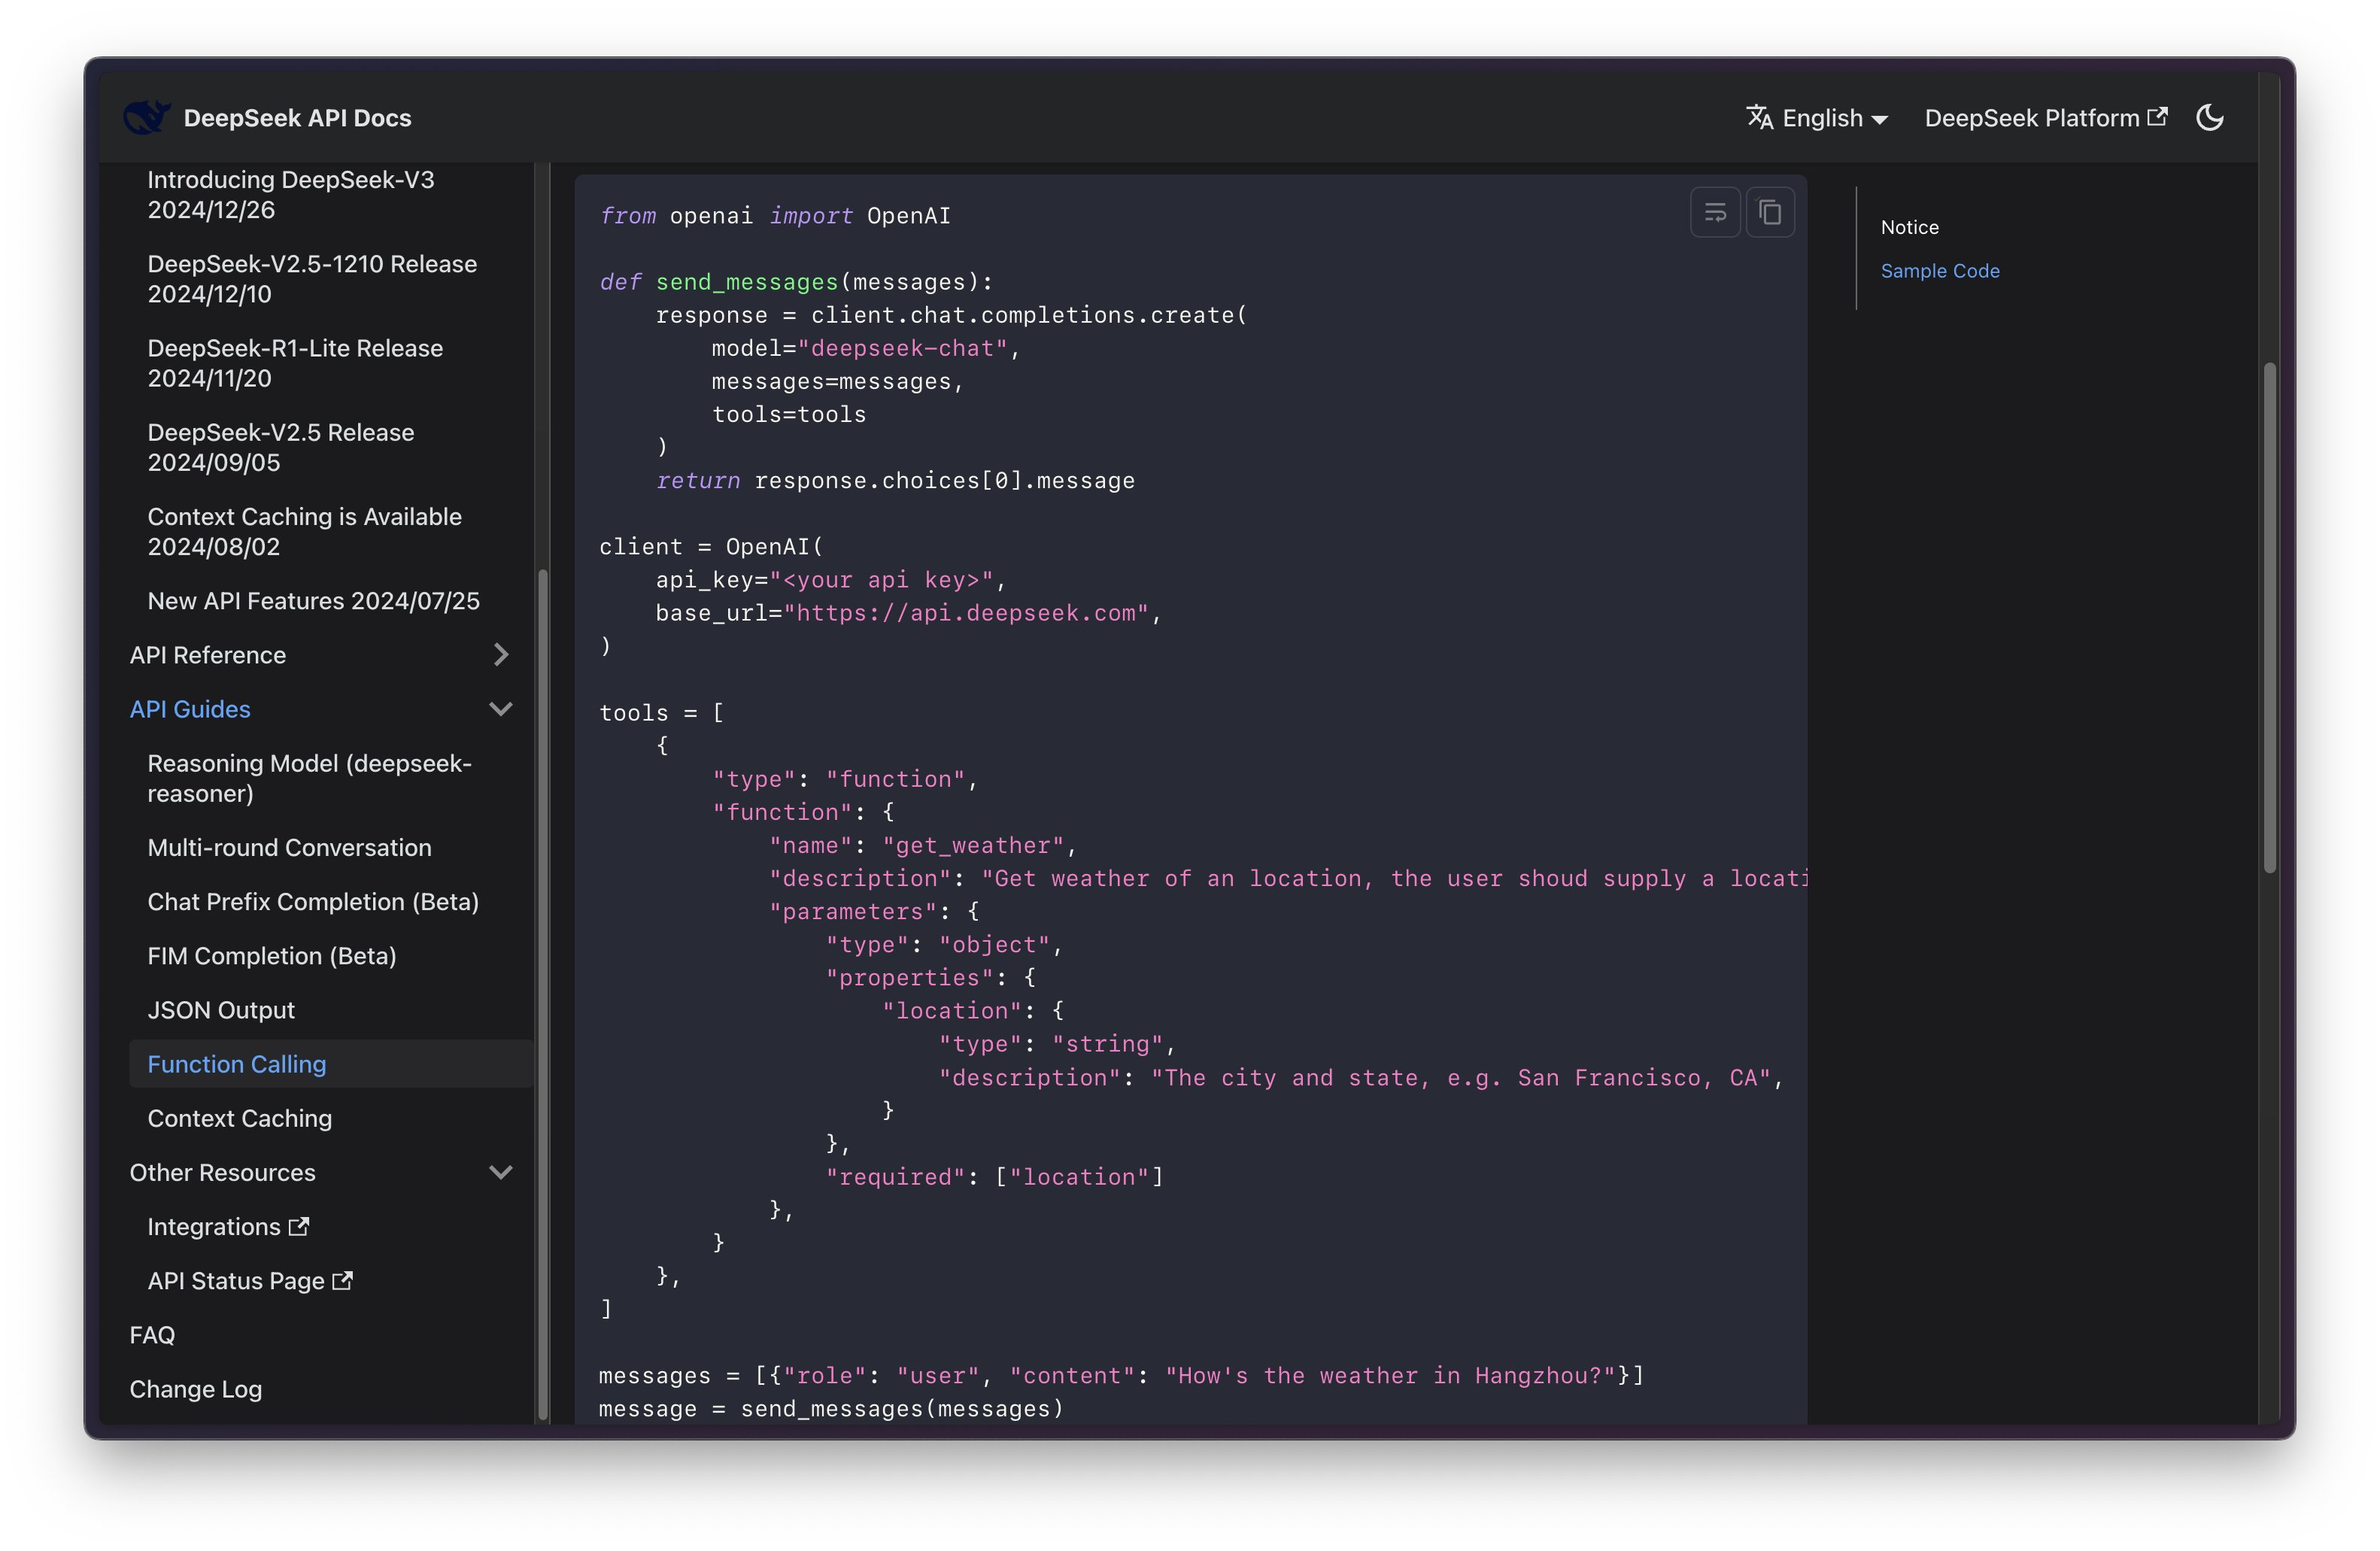Switch to light mode with moon icon

click(2209, 118)
